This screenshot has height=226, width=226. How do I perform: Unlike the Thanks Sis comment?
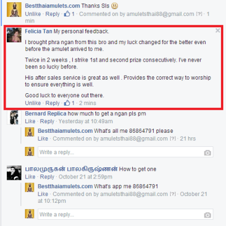(33, 14)
